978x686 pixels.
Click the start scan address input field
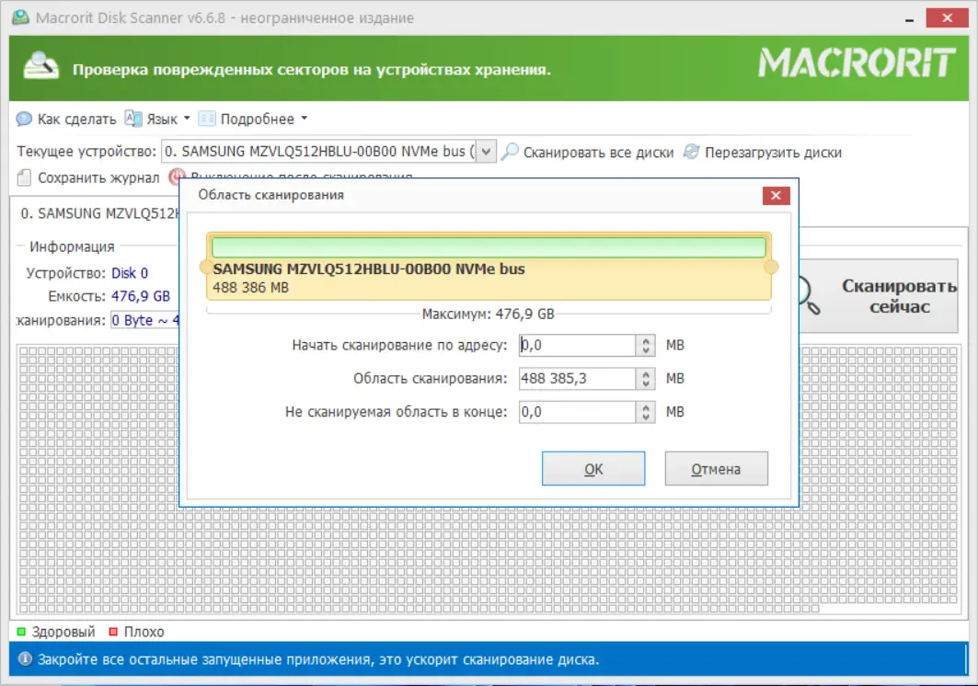tap(578, 346)
